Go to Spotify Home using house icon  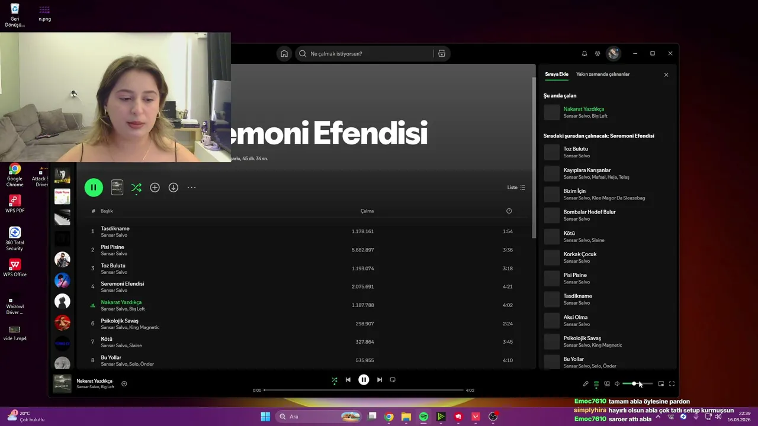click(x=284, y=54)
